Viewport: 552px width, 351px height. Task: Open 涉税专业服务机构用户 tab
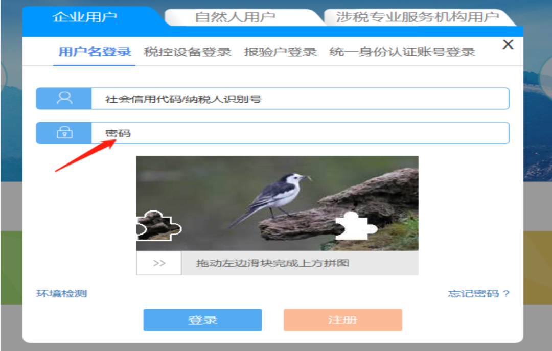coord(418,17)
